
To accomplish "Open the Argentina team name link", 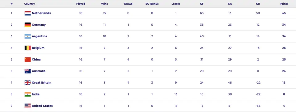I will (39, 36).
